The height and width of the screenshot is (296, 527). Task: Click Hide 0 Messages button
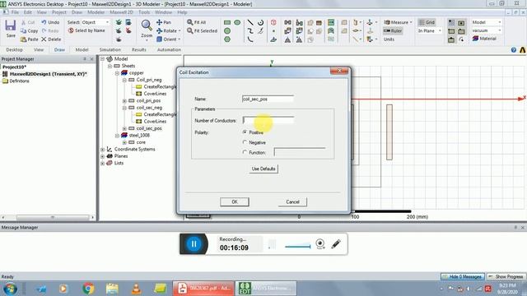pyautogui.click(x=463, y=276)
